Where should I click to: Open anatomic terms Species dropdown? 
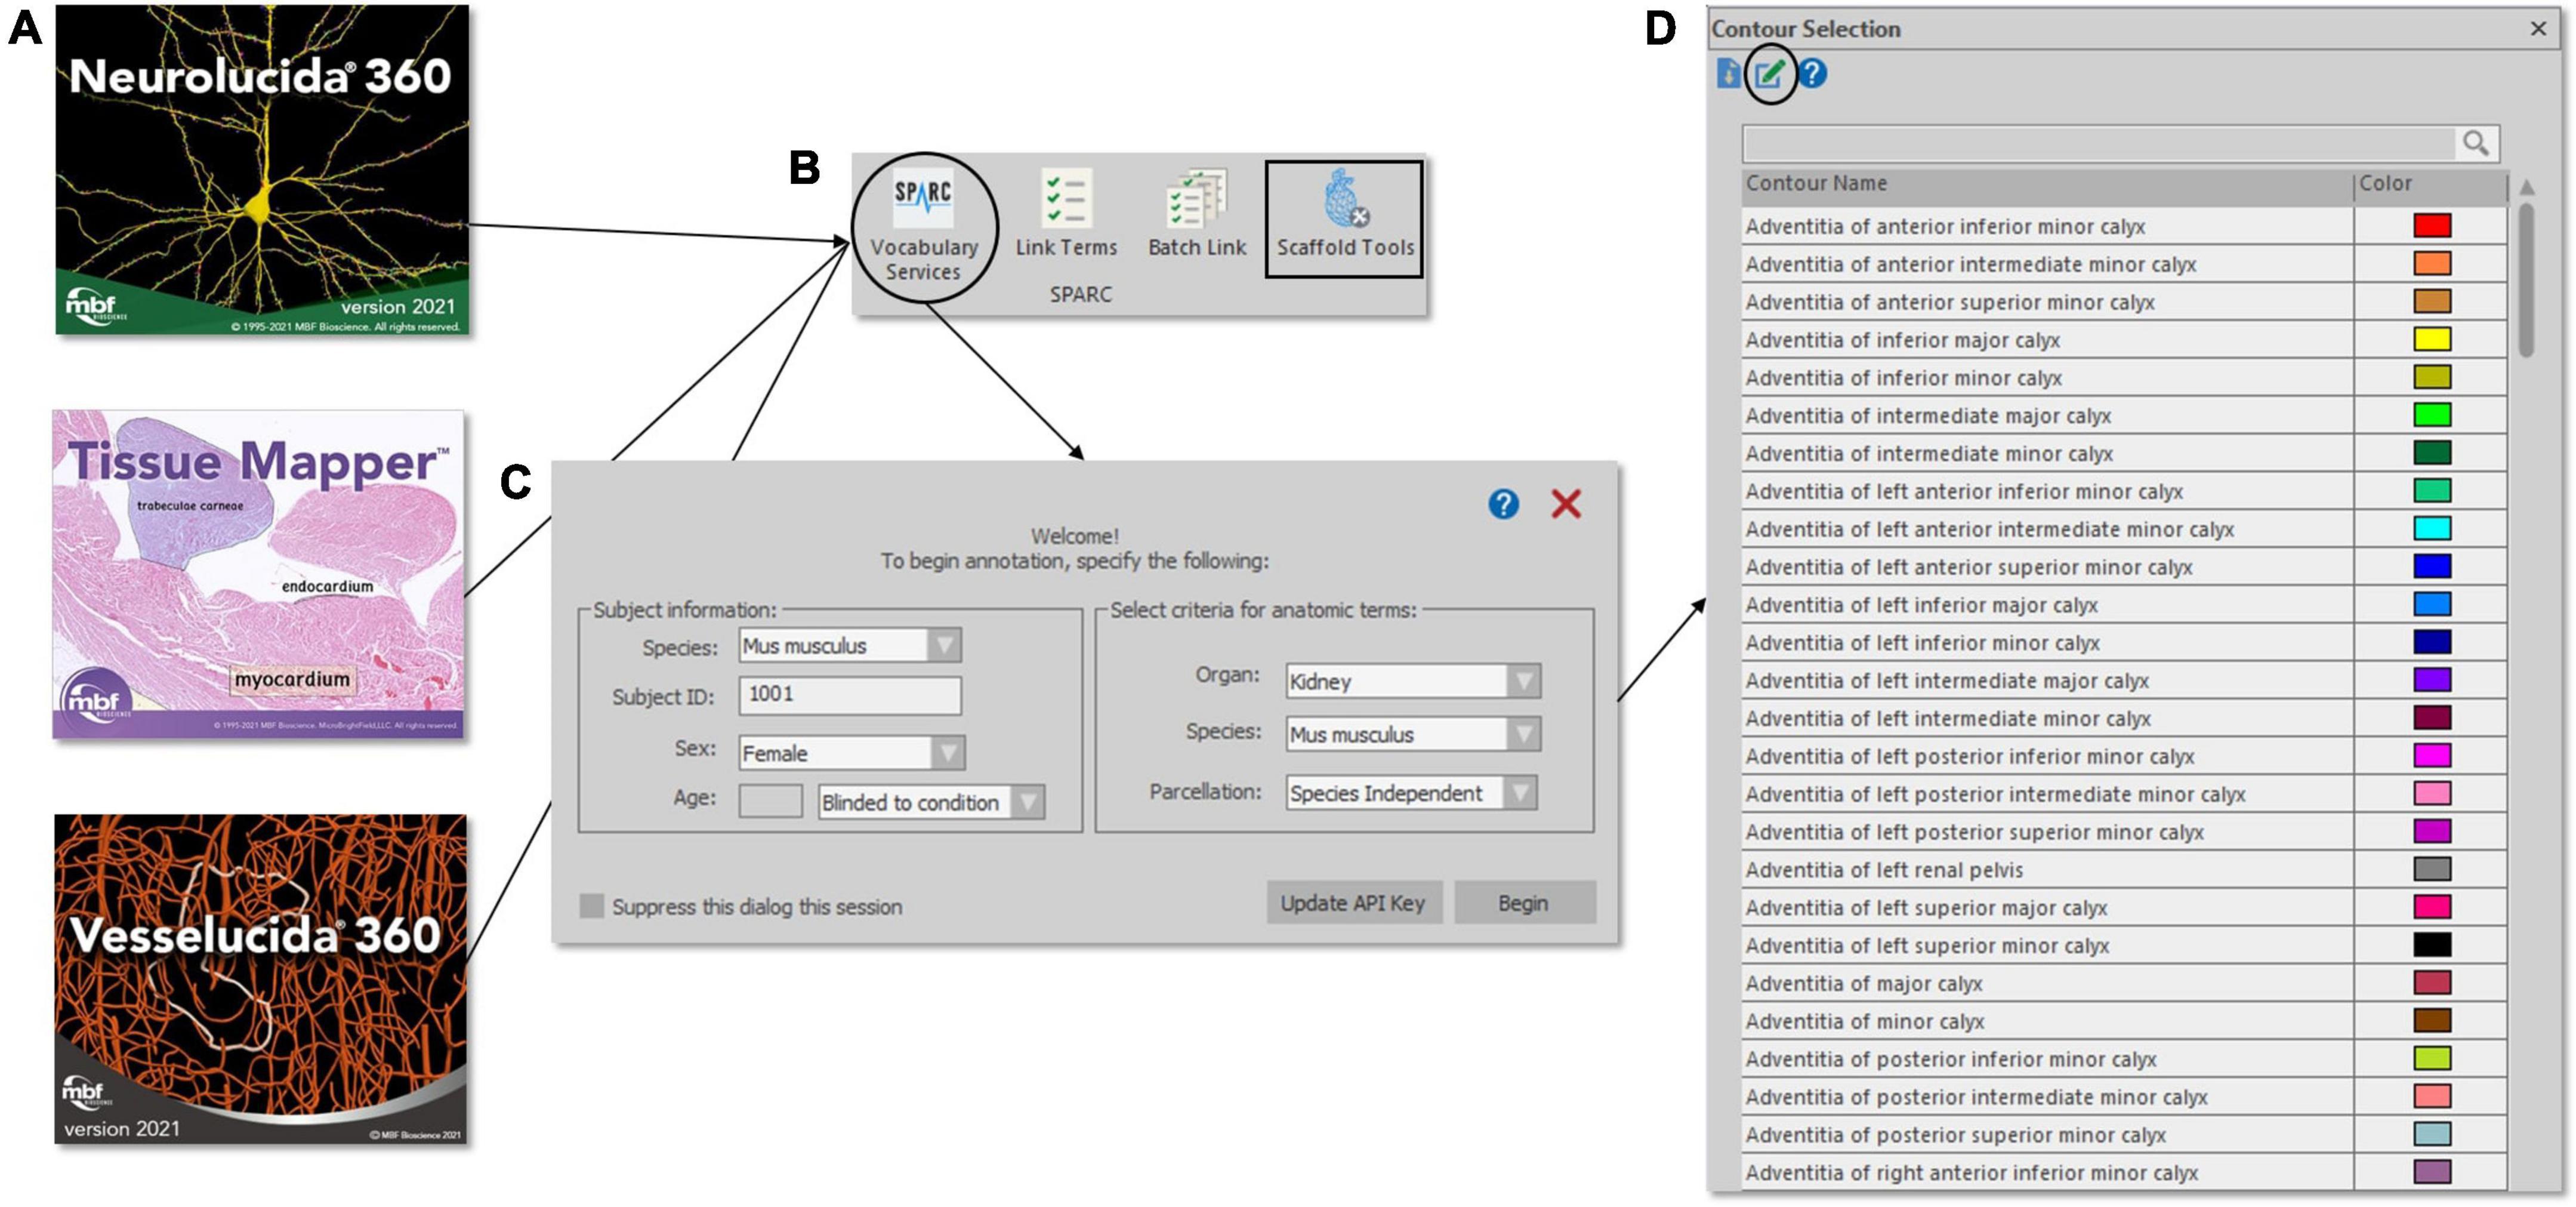1523,734
